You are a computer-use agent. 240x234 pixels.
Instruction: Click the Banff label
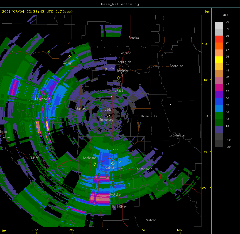coord(35,158)
